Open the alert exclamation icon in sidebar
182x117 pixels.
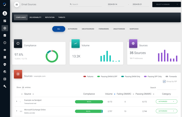click(5, 43)
